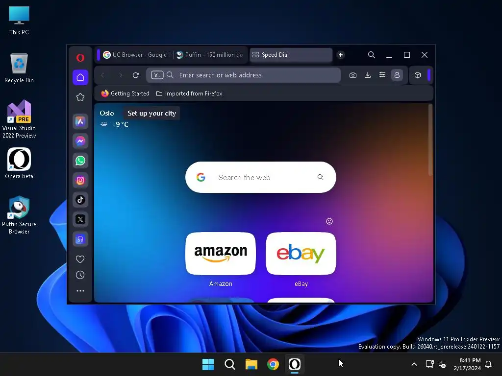This screenshot has height=376, width=502.
Task: Open the Player headphones sidebar icon
Action: [x=80, y=239]
